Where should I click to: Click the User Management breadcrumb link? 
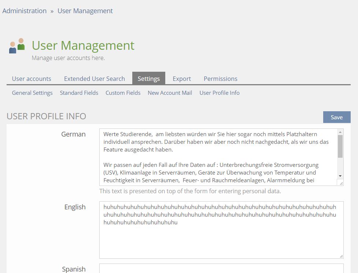85,11
